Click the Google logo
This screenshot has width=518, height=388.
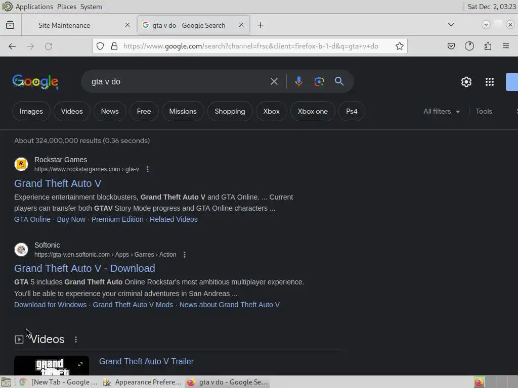pyautogui.click(x=35, y=81)
